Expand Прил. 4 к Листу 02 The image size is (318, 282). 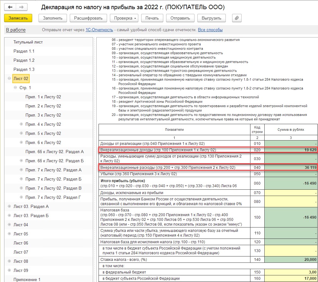click(21, 124)
